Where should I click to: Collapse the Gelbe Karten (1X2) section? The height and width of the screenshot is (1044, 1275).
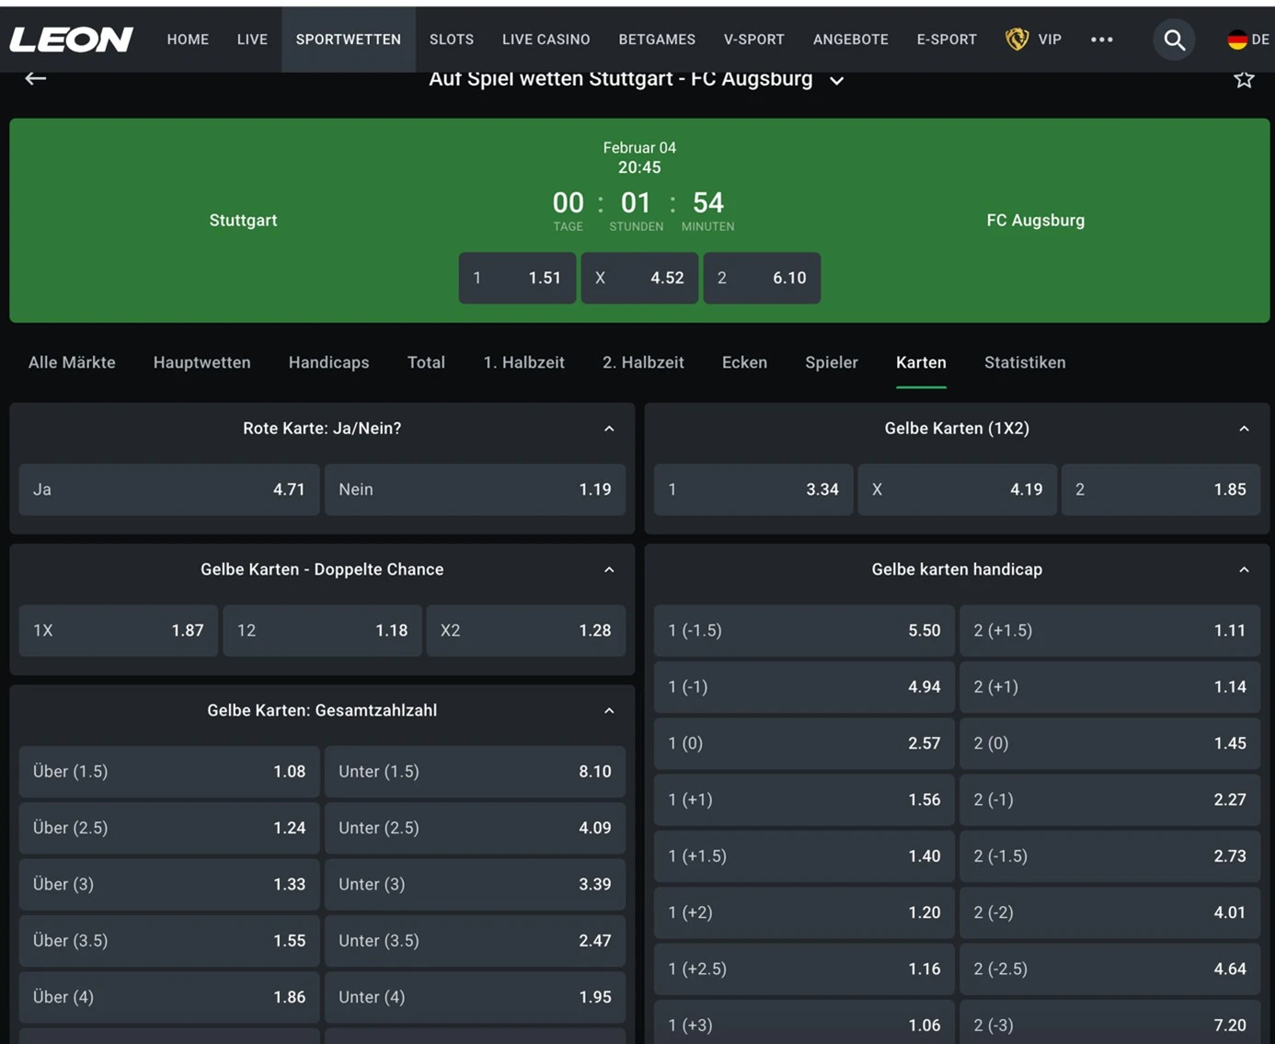pyautogui.click(x=1244, y=429)
